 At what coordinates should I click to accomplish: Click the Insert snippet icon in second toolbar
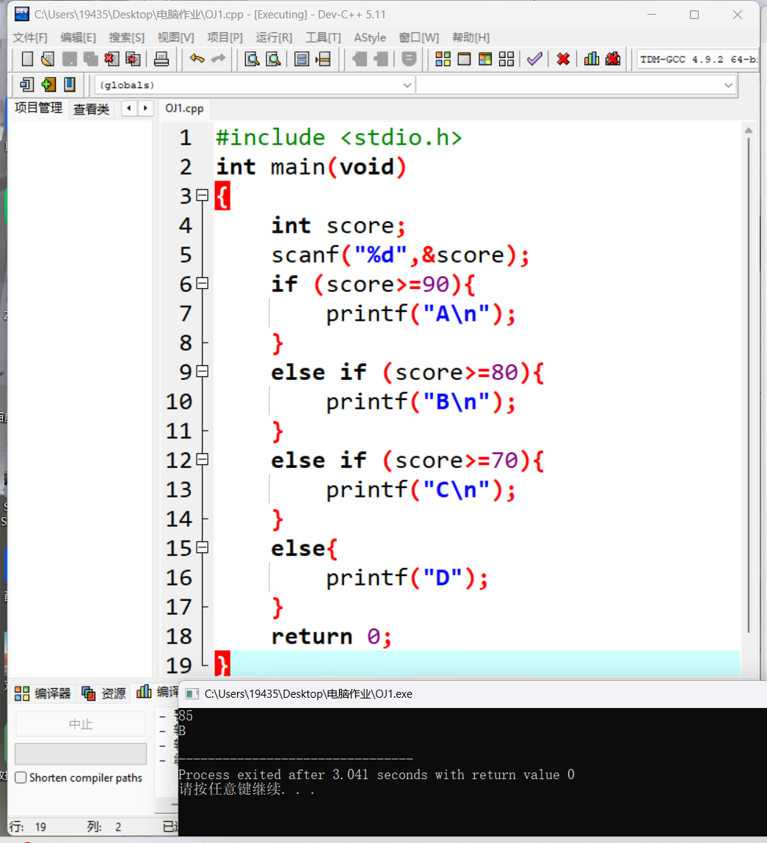coord(26,84)
